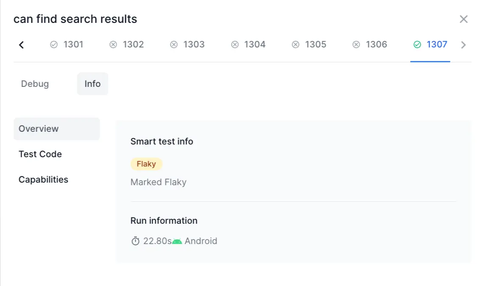Click the passed check icon beside 1301
The image size is (486, 286).
click(x=54, y=44)
